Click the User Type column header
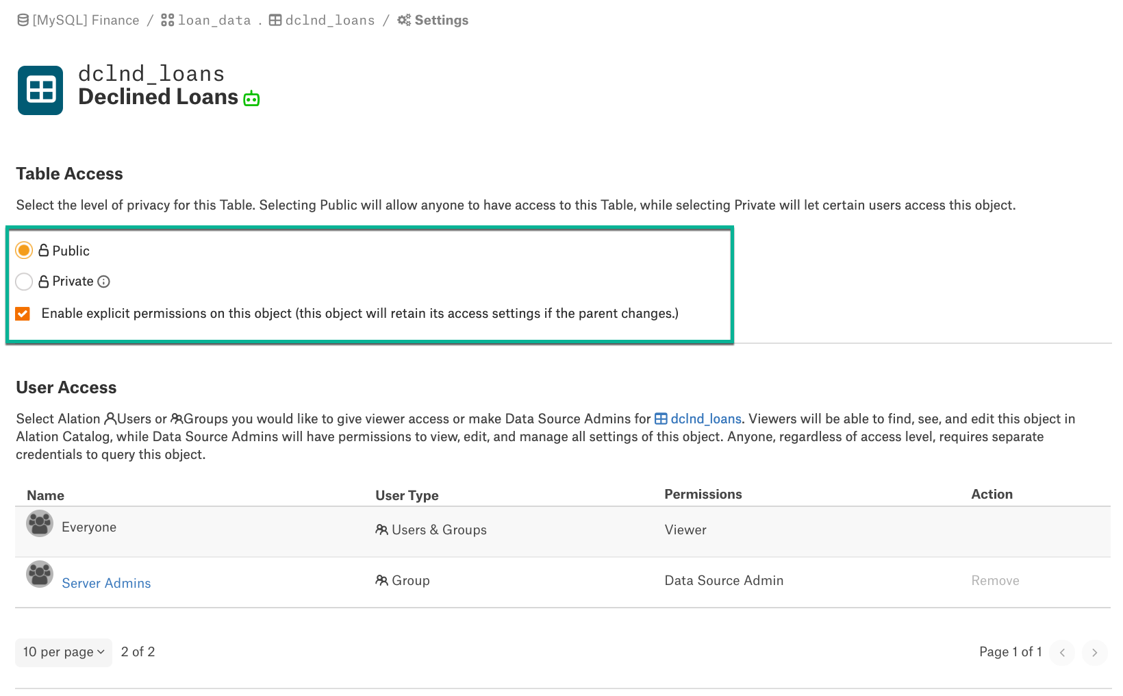 pyautogui.click(x=407, y=495)
